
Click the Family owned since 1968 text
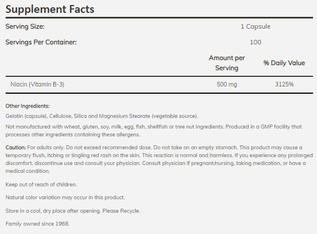point(38,224)
